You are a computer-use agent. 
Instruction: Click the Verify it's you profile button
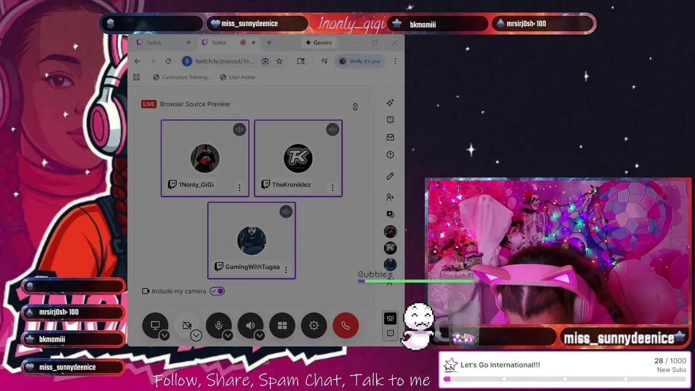pyautogui.click(x=359, y=61)
